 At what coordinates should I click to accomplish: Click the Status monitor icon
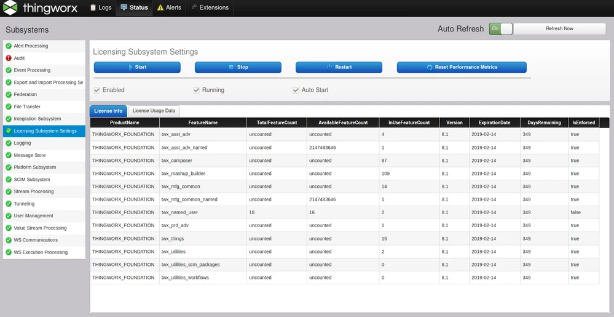tap(124, 7)
